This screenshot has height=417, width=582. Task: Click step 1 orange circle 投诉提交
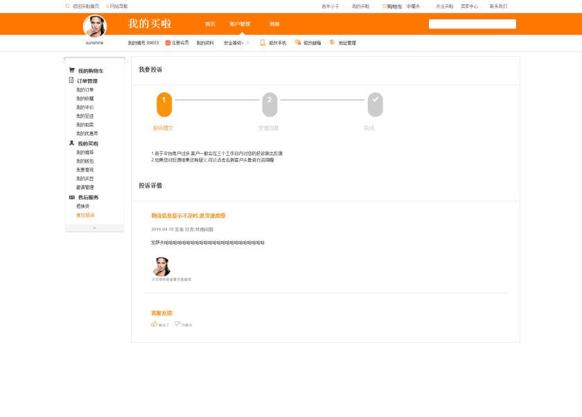click(x=164, y=105)
